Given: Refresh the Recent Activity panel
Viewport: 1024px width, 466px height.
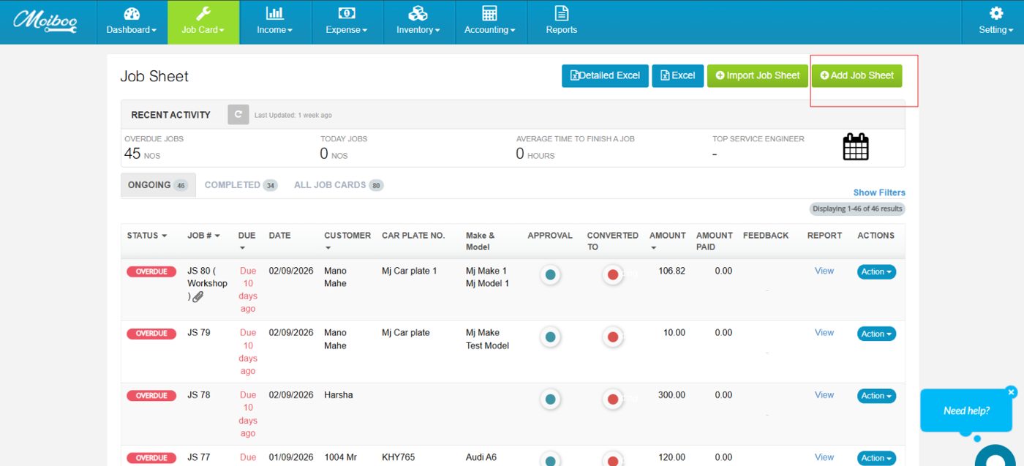Looking at the screenshot, I should tap(238, 115).
